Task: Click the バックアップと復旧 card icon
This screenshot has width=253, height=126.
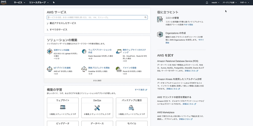Action: pos(132,108)
